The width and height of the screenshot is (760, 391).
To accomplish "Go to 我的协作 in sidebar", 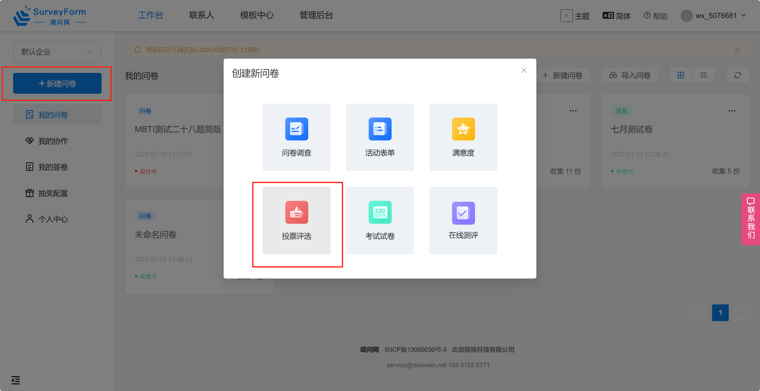I will pyautogui.click(x=53, y=141).
